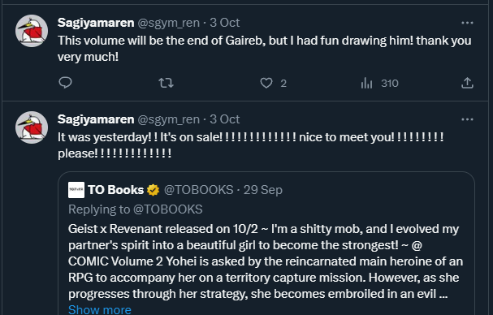Open the Geist x Revenant quoted tweet text

[x=266, y=261]
